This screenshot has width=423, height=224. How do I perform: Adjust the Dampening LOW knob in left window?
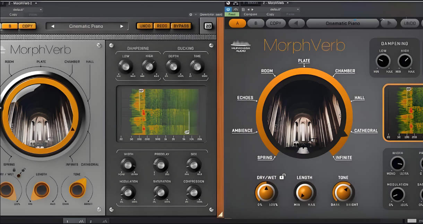tap(126, 66)
